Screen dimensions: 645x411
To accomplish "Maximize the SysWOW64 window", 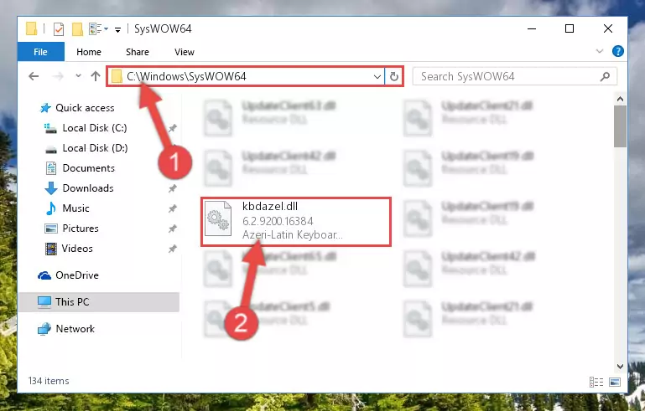I will (570, 28).
